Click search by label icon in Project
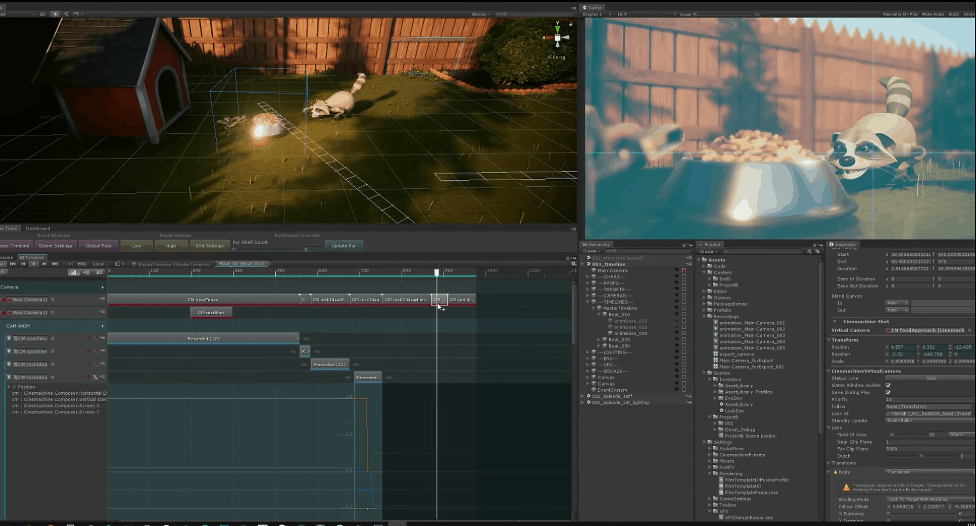This screenshot has width=976, height=526. coord(817,251)
